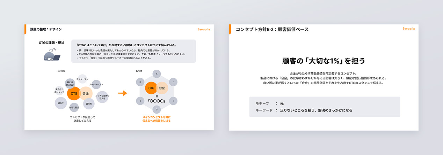The width and height of the screenshot is (443, 155).
Task: Select the スペシャリスト bubble
Action: click(96, 85)
